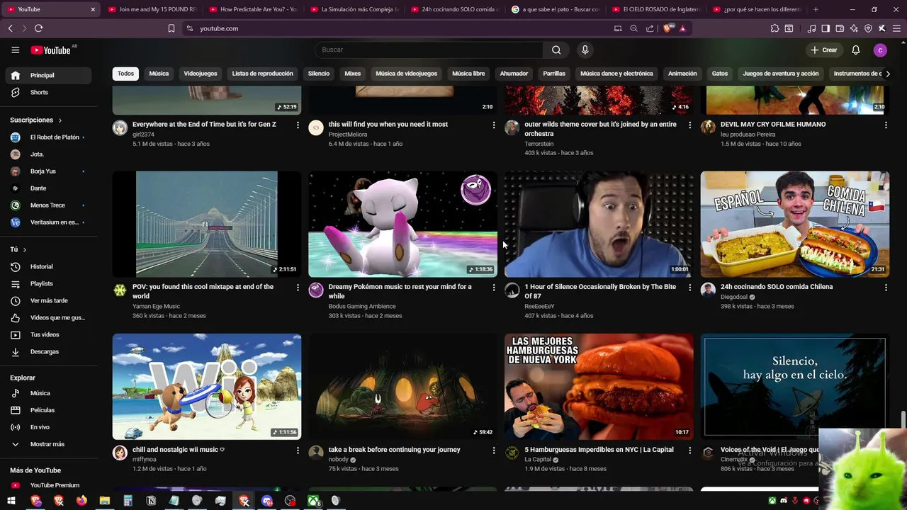Screen dimensions: 907x510
Task: Select the Silencio filter chip
Action: click(319, 74)
